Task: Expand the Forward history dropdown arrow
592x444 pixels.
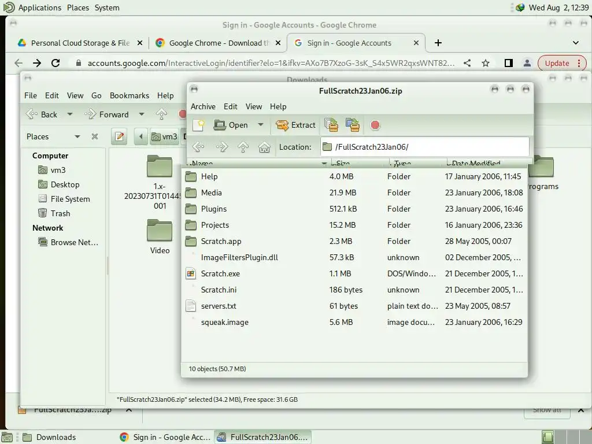Action: click(x=142, y=114)
